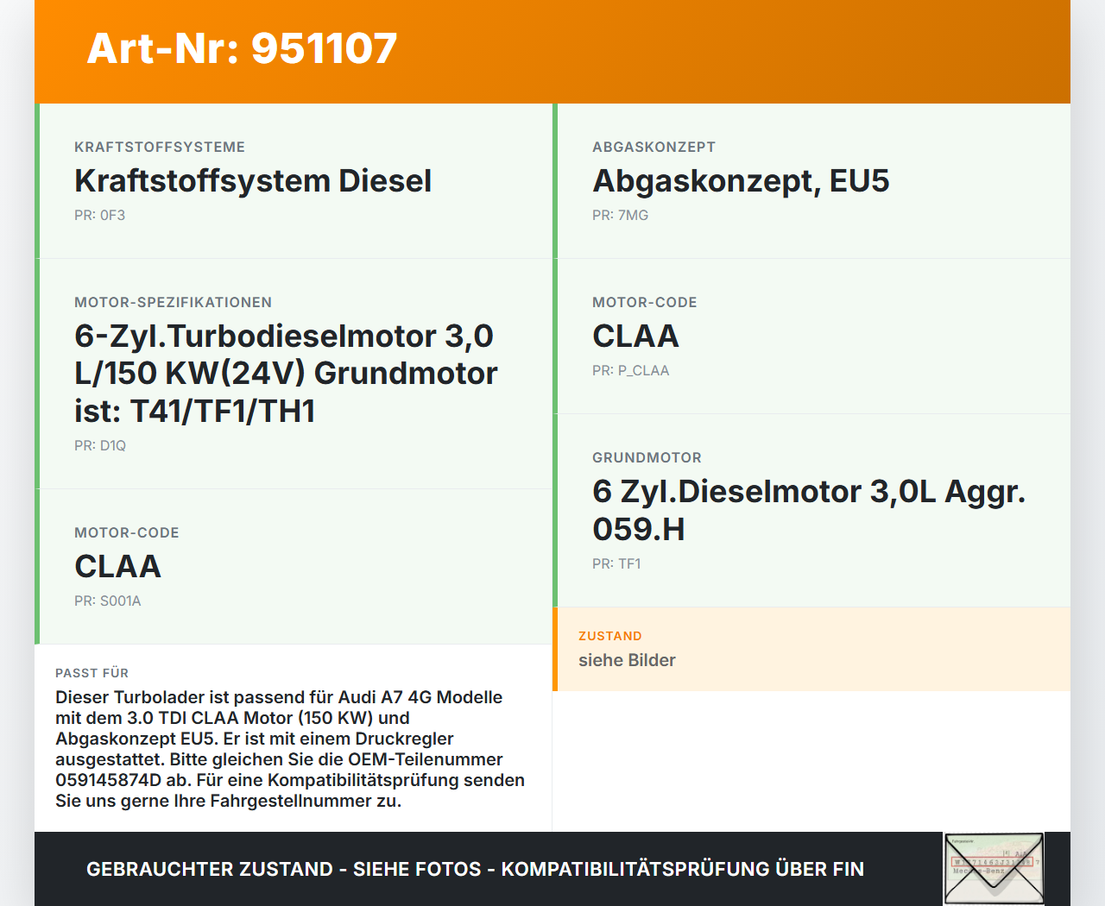Open the Fahrgestellnummer envelope thumbnail
This screenshot has width=1105, height=906.
[x=994, y=868]
